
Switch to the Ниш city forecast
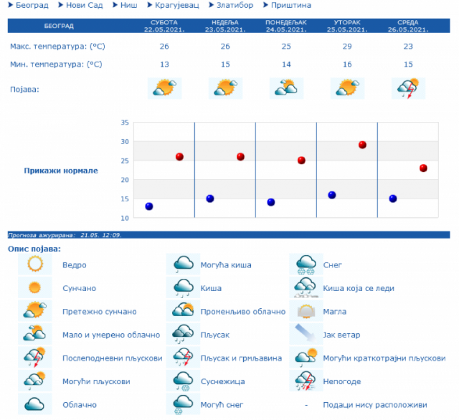click(125, 5)
